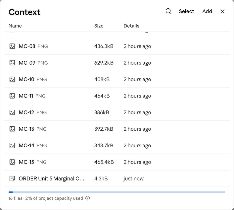The width and height of the screenshot is (234, 210).
Task: Open the MC-13 file name
Action: (x=26, y=129)
